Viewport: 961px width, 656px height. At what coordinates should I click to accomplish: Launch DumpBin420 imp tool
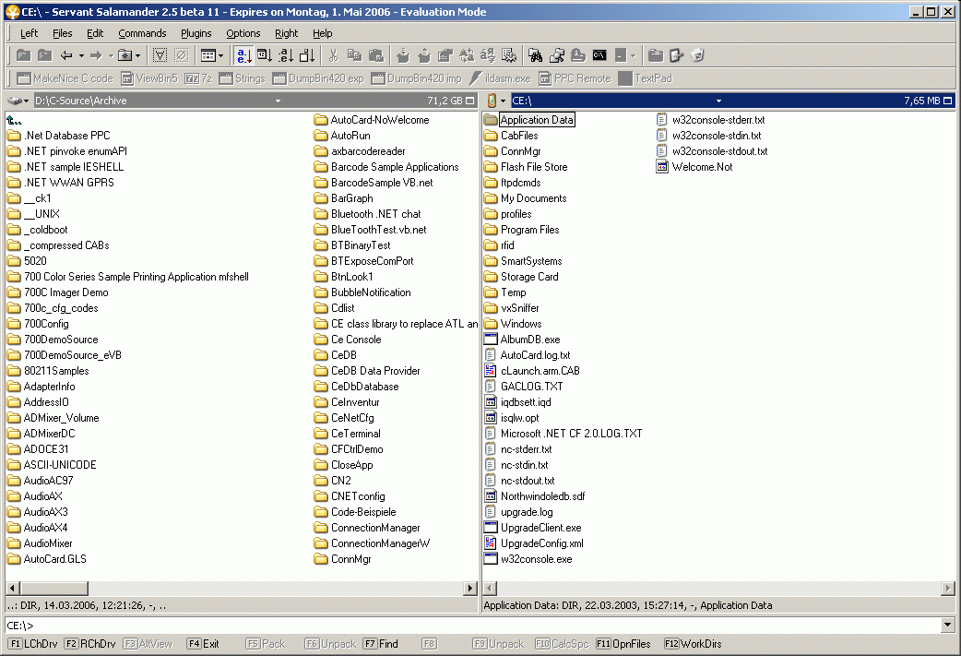pyautogui.click(x=417, y=78)
